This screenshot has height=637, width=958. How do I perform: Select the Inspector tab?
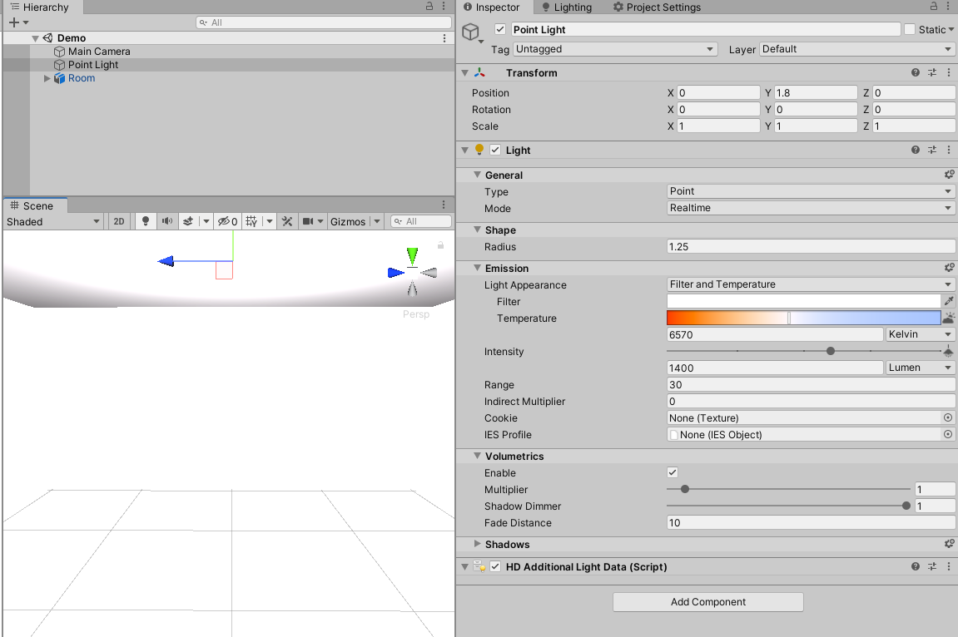(492, 7)
